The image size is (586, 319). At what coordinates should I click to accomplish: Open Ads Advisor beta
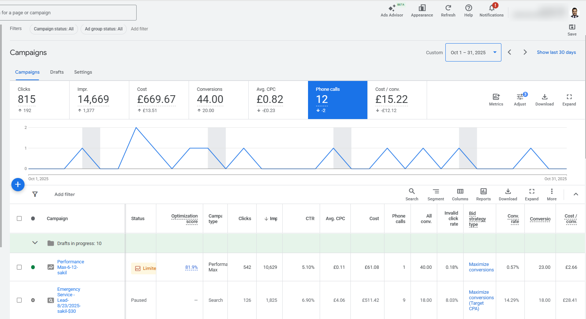392,10
